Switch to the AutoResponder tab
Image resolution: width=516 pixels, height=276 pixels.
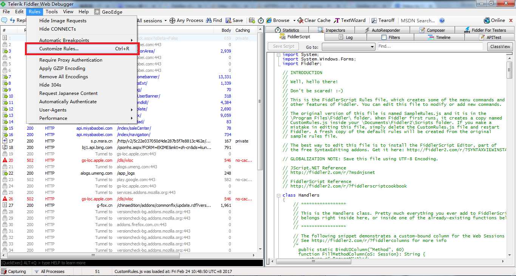pos(382,30)
